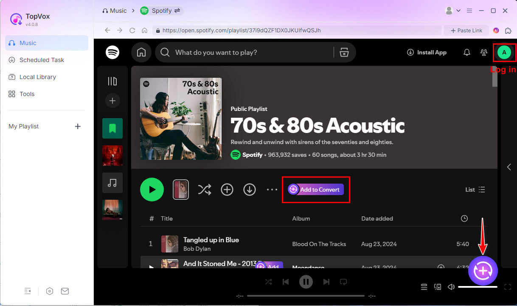Reload the page in TopVox browser
The height and width of the screenshot is (306, 517).
point(132,30)
